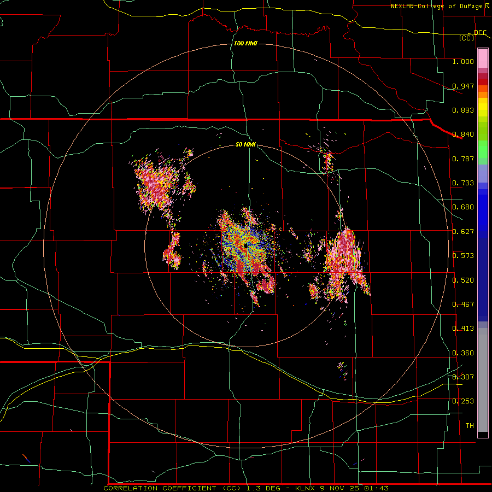Click the 50 NMI range ring label
This screenshot has width=492, height=492.
point(245,145)
